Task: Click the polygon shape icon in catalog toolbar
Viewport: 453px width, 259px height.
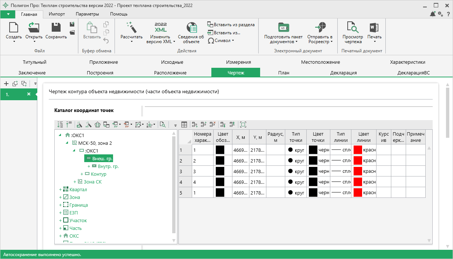Action: coord(98,125)
